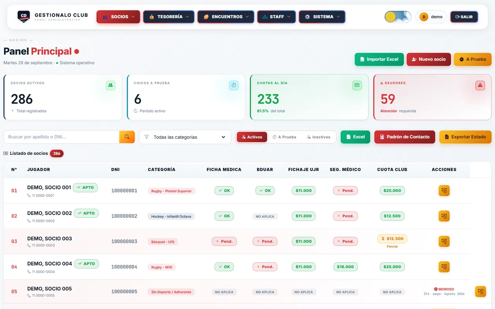
Task: Open actions for DEMO, SOCIO 004
Action: (x=444, y=267)
